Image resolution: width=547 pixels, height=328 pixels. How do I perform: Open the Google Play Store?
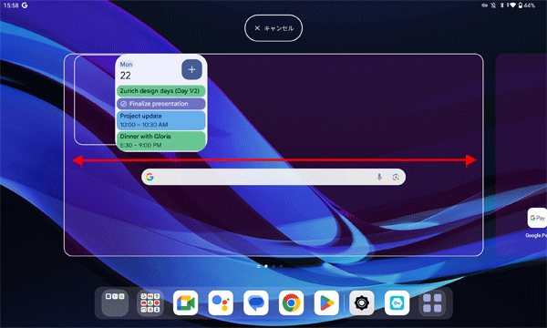pyautogui.click(x=326, y=302)
